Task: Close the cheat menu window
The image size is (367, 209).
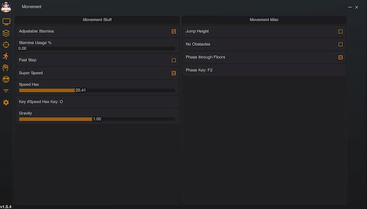Action: (357, 7)
